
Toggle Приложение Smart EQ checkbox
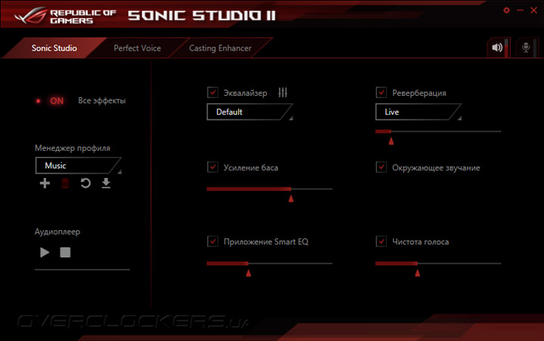[212, 241]
